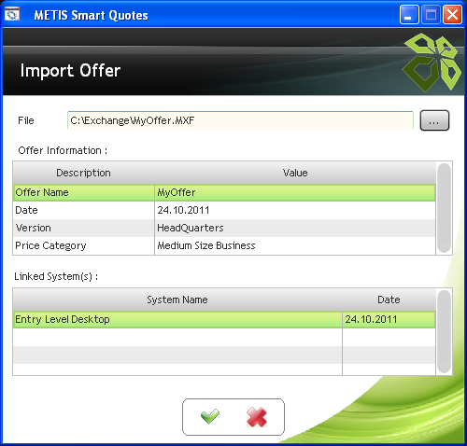Click the Offer Information table scrollbar
Viewport: 467px width, 446px height.
pyautogui.click(x=444, y=208)
